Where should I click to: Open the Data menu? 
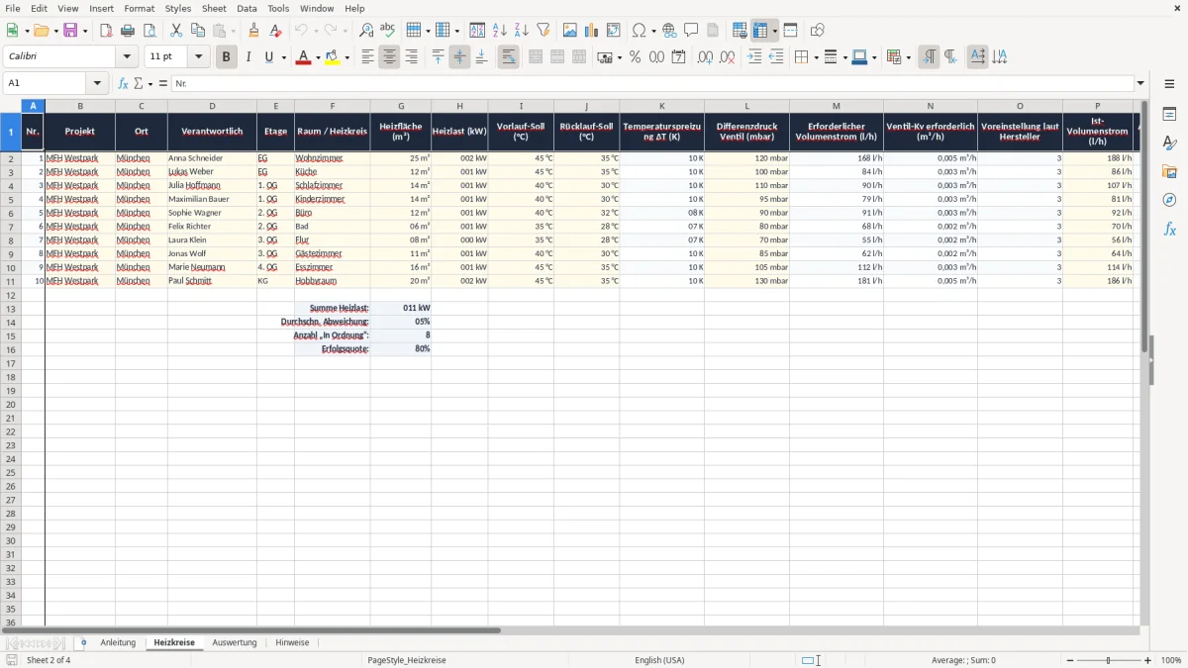click(x=247, y=8)
